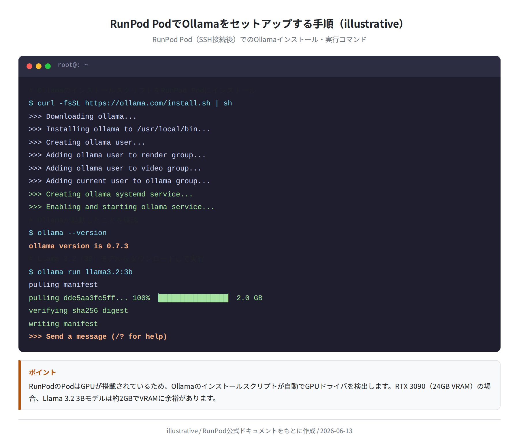Click the footer text with date 2026-06-13

coord(259,431)
